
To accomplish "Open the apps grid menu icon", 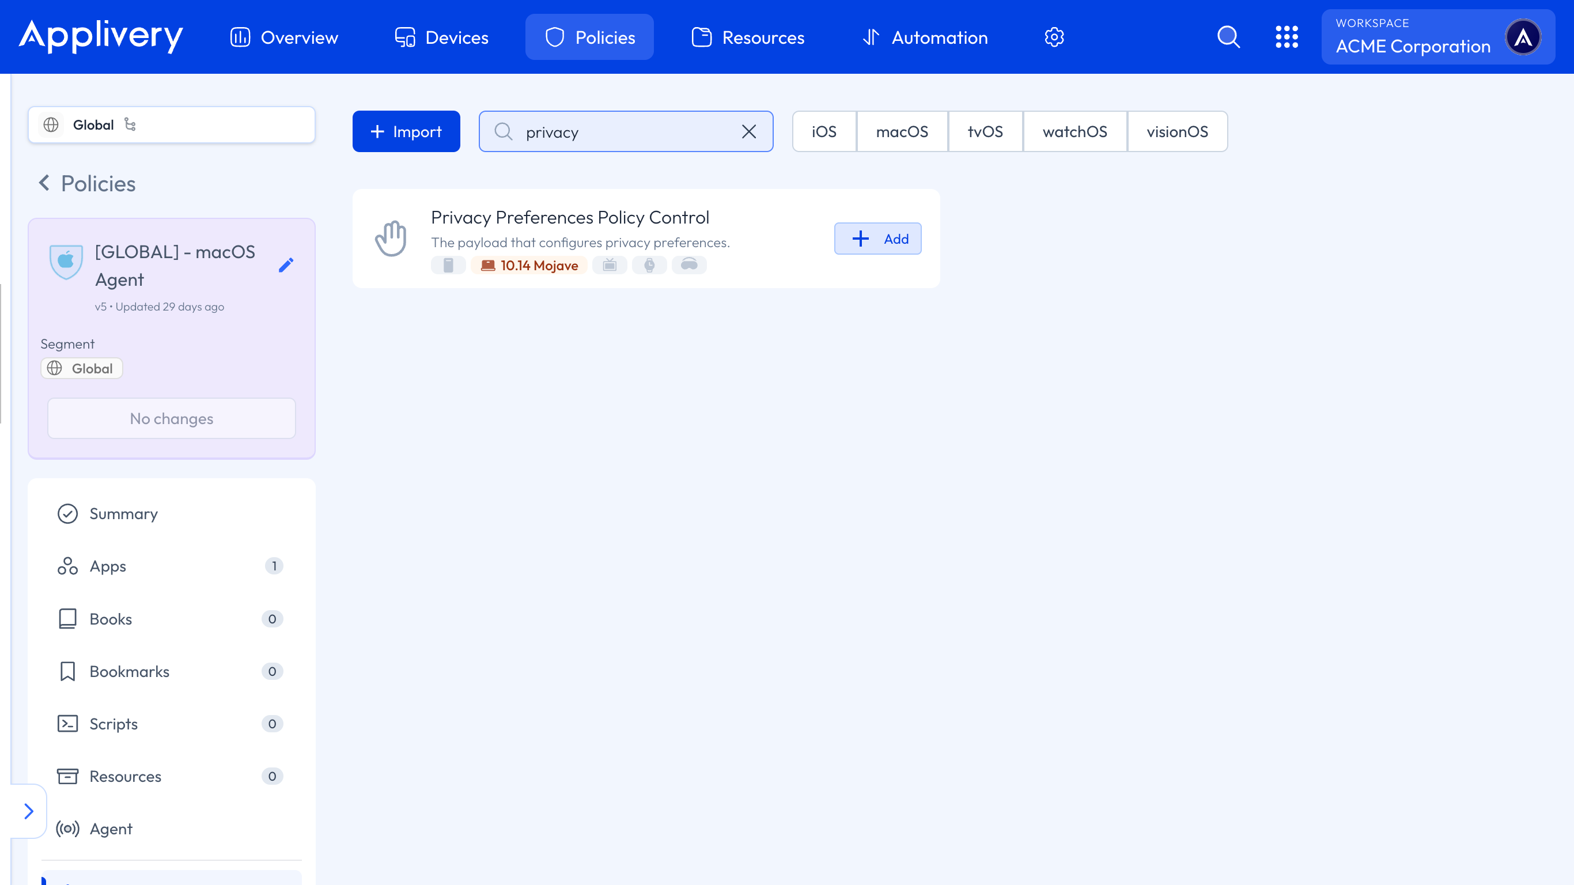I will click(1288, 37).
